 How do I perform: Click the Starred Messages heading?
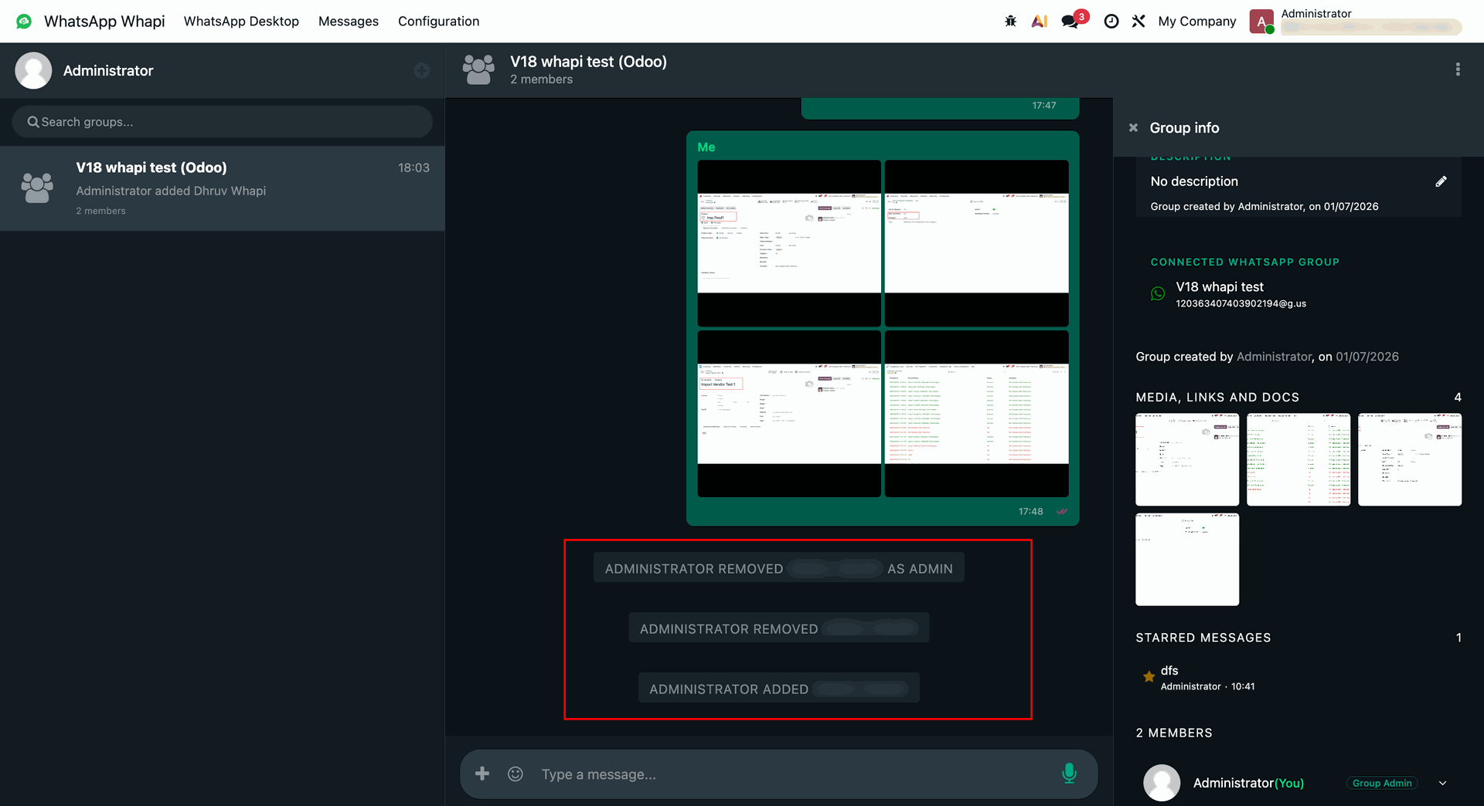tap(1203, 638)
